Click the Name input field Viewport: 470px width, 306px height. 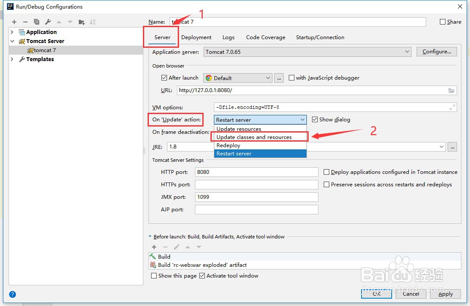tap(298, 22)
